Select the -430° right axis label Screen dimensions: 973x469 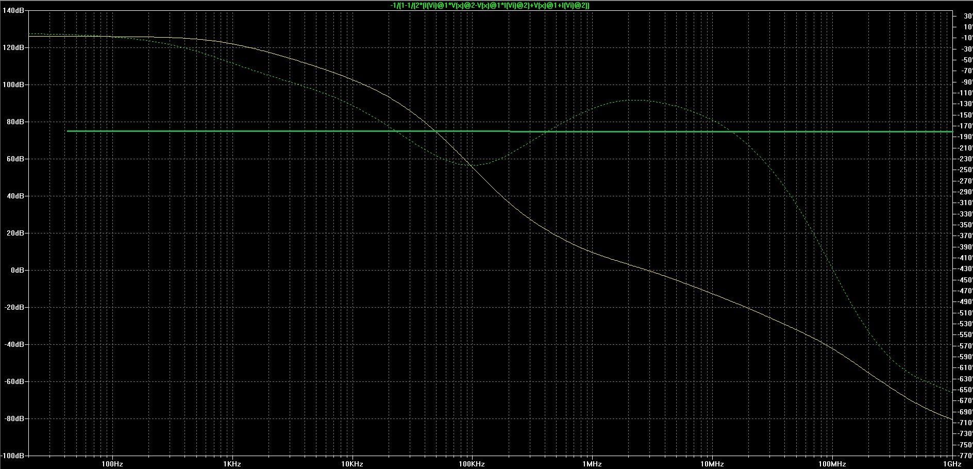tap(965, 269)
